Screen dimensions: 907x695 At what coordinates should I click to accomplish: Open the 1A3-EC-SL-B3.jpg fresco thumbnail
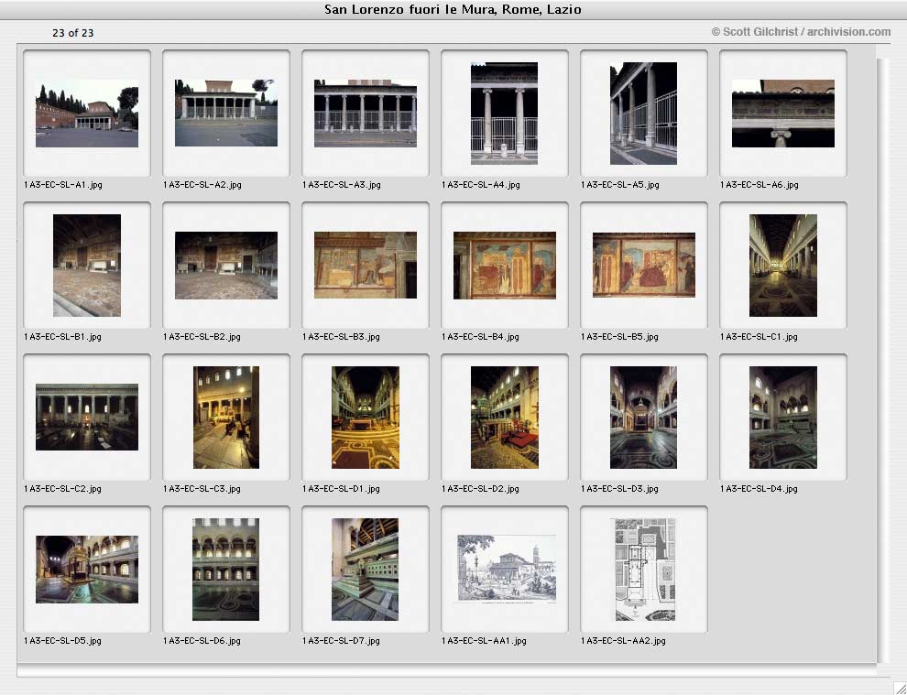coord(366,266)
